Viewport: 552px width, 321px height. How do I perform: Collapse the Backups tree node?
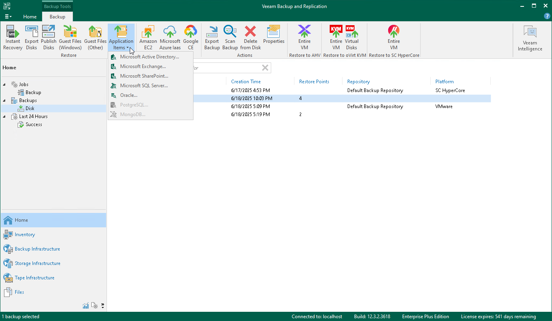[5, 100]
